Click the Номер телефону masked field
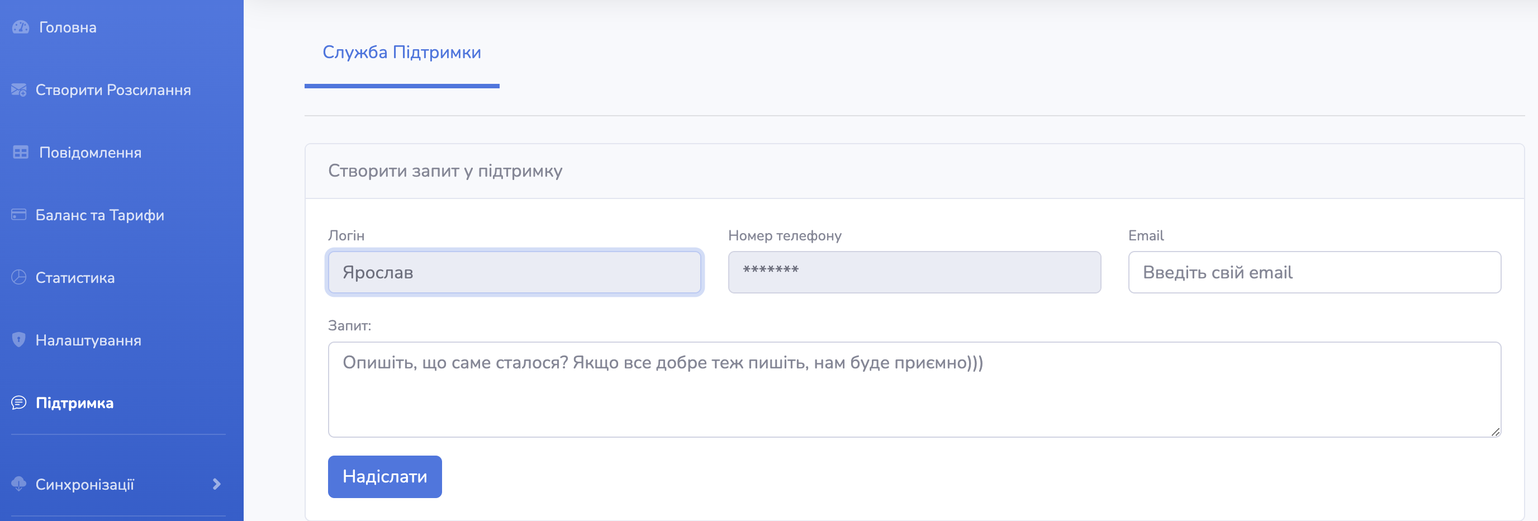 point(914,272)
